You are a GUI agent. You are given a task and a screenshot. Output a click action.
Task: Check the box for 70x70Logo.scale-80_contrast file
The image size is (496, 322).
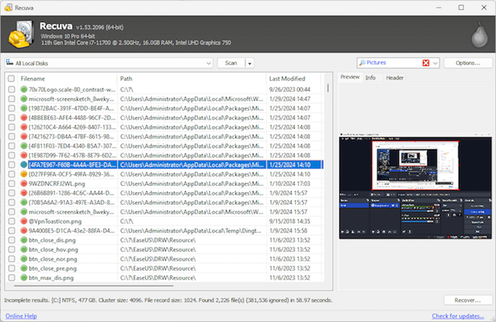tap(11, 89)
